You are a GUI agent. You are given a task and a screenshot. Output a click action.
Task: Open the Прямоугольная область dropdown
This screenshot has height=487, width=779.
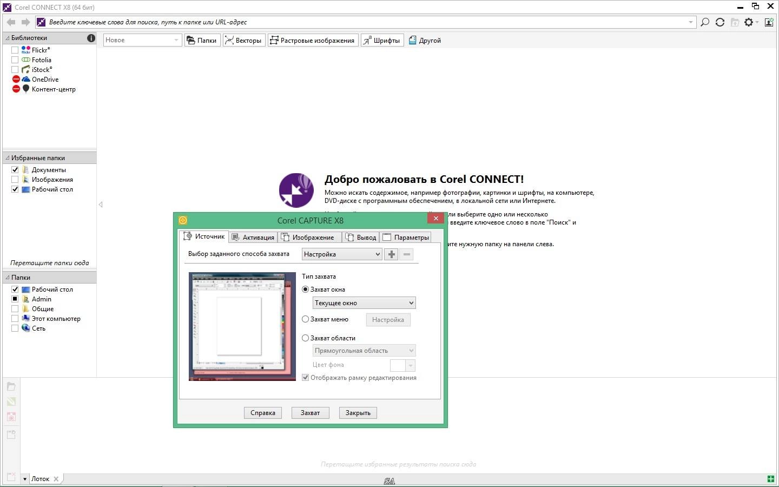(x=364, y=350)
